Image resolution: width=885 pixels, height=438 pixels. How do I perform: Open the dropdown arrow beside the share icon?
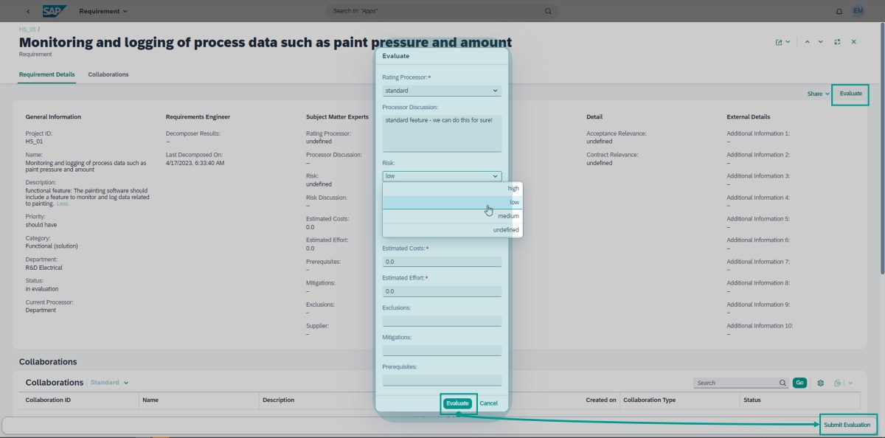[788, 42]
